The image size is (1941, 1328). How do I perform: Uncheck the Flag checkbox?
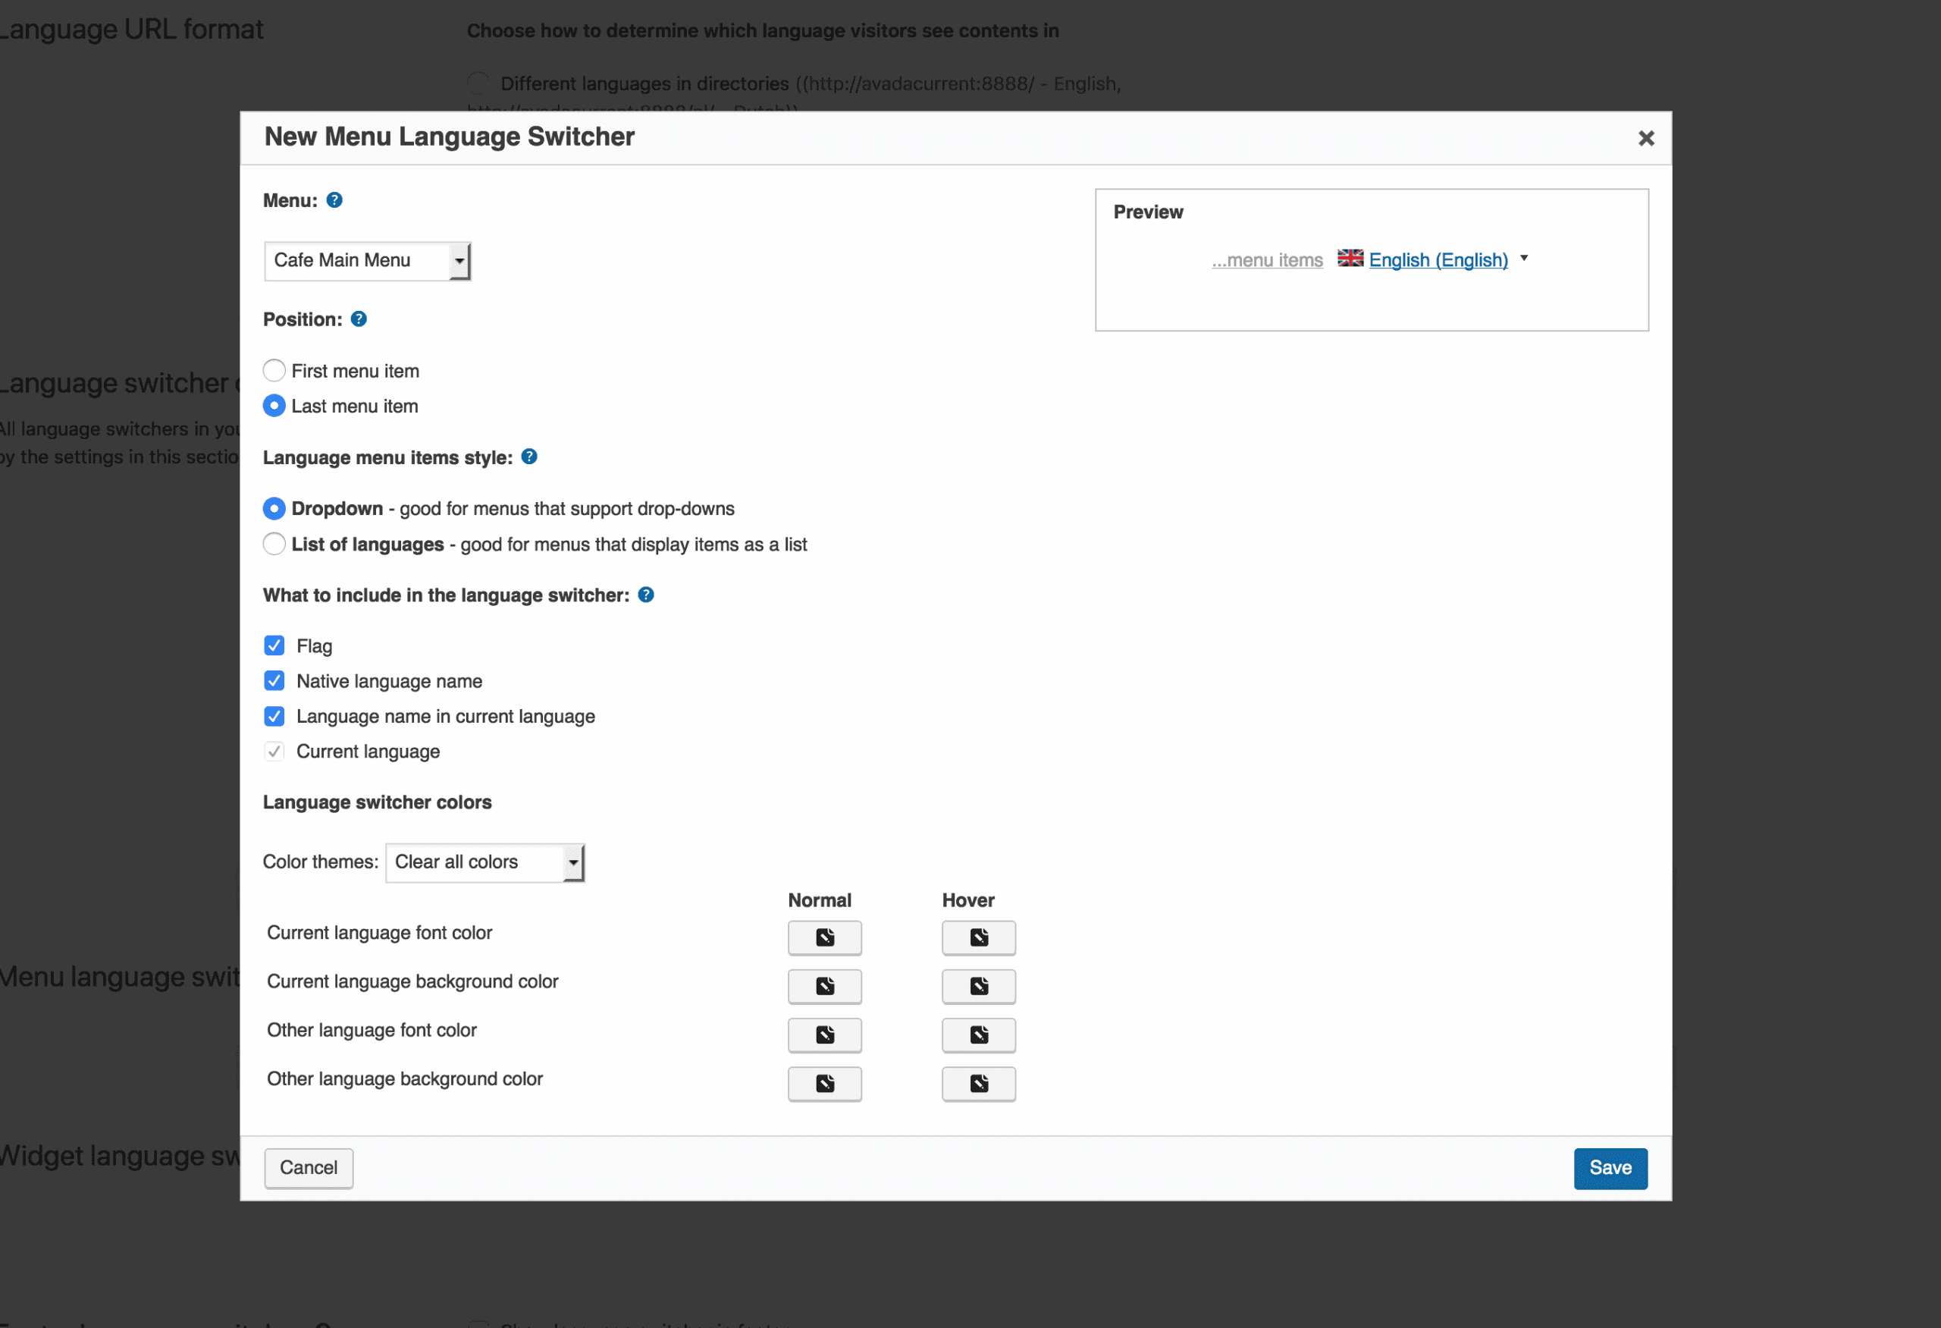coord(274,645)
